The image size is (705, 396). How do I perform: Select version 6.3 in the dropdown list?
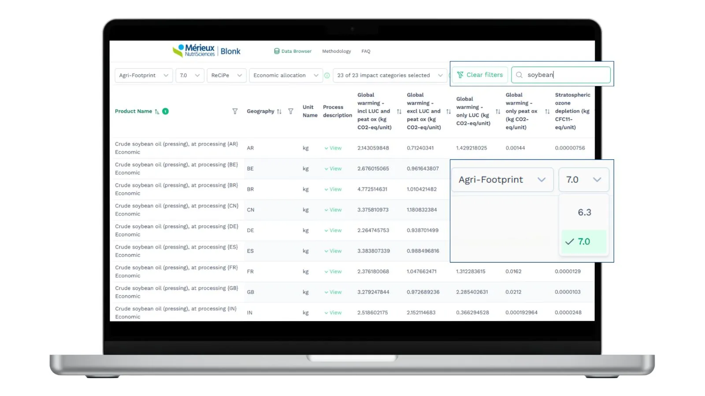(584, 212)
